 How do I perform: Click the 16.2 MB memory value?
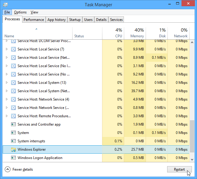pos(138,83)
